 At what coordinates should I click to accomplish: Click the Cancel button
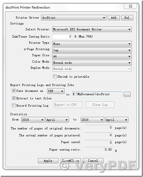pyautogui.click(x=93, y=161)
